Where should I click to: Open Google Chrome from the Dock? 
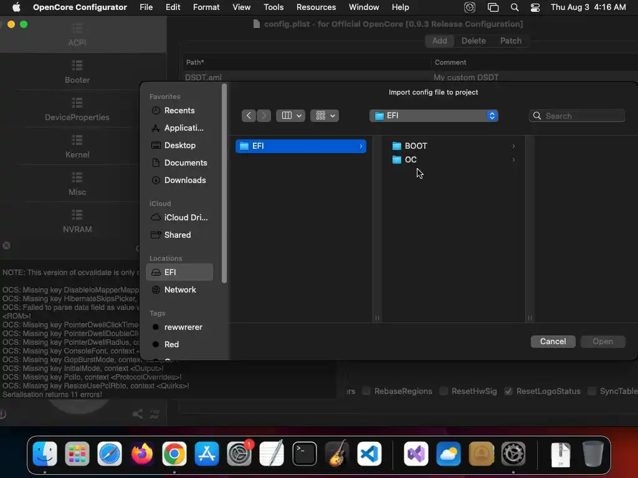[x=174, y=454]
